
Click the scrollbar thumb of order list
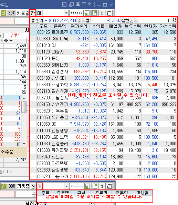click(x=24, y=107)
